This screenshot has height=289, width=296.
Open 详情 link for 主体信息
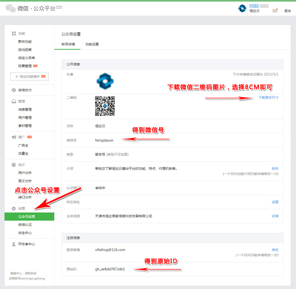[x=275, y=216]
